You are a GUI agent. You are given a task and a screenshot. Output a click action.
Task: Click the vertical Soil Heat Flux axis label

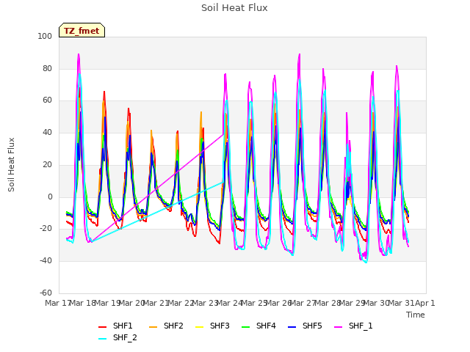(11, 164)
